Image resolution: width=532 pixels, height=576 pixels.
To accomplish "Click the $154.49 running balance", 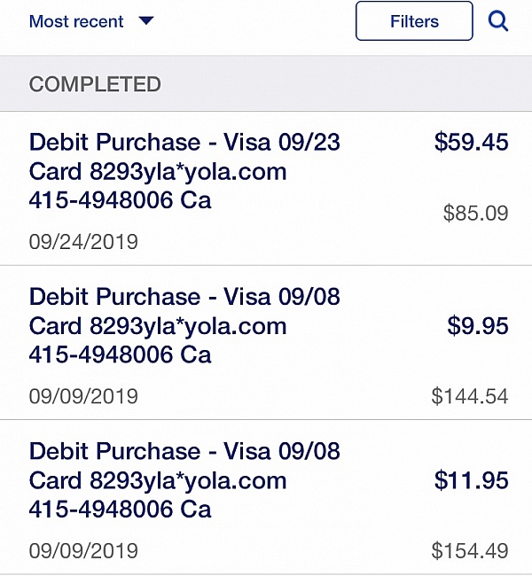I will [x=470, y=550].
